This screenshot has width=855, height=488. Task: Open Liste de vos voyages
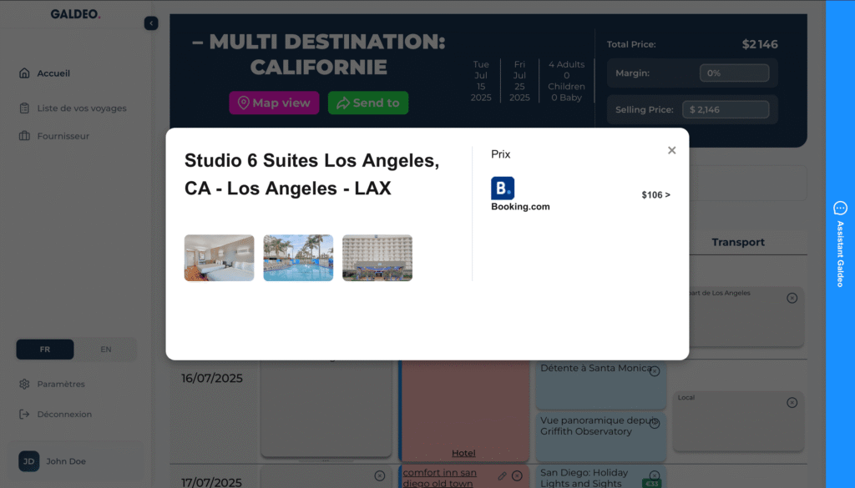[82, 108]
